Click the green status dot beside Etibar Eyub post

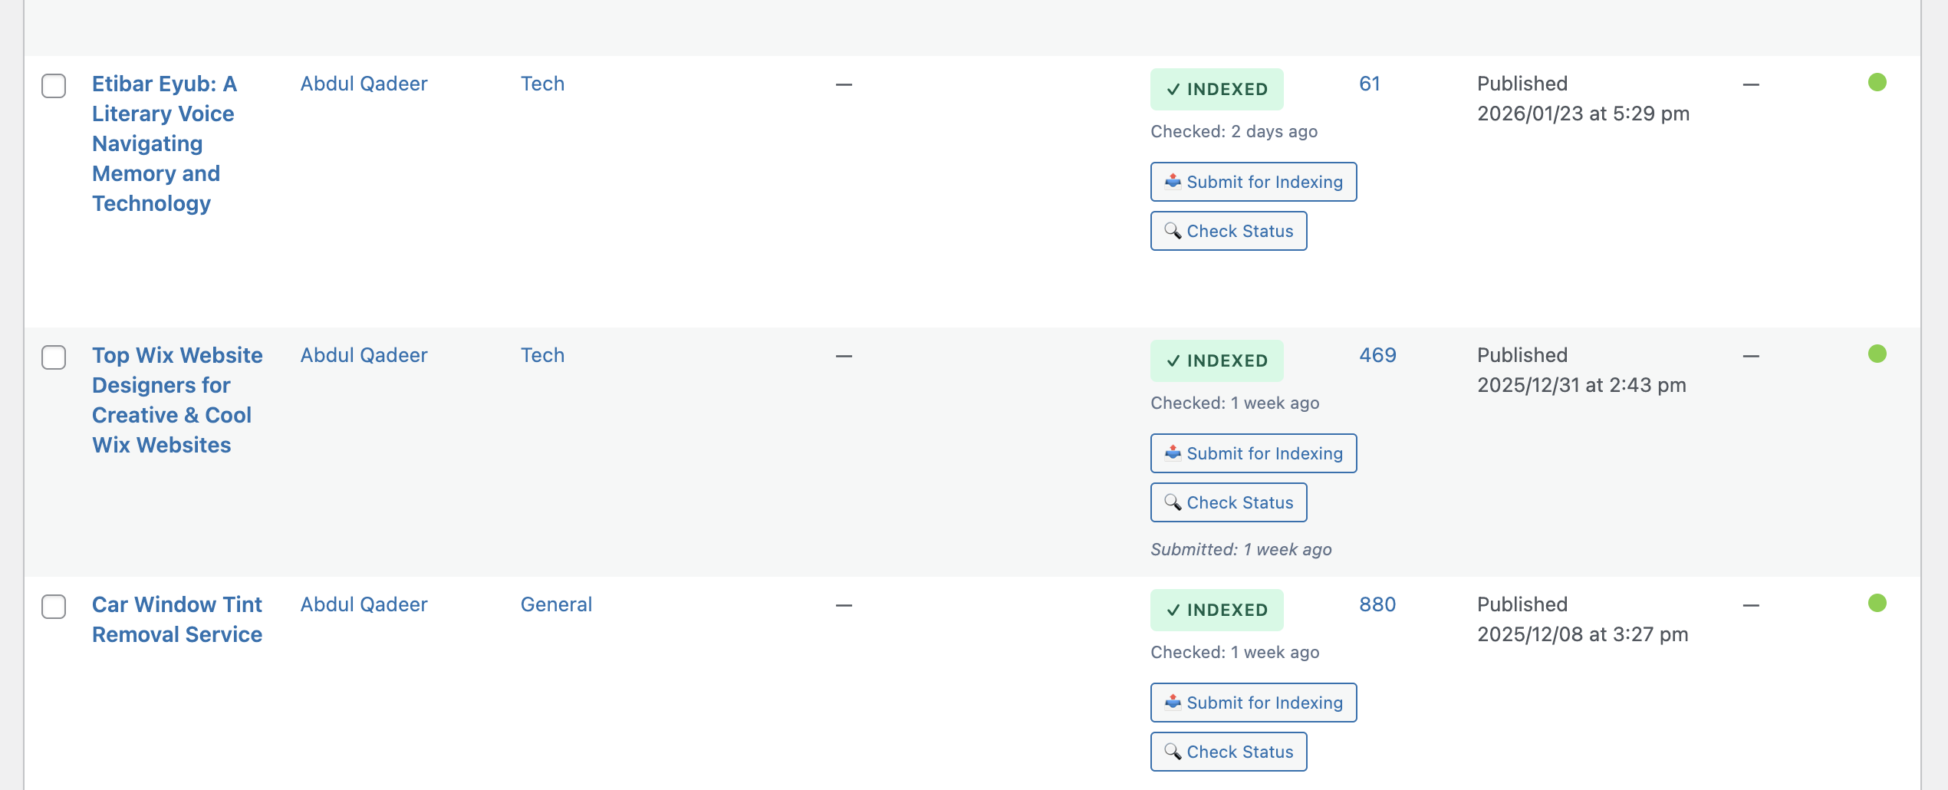(1878, 84)
